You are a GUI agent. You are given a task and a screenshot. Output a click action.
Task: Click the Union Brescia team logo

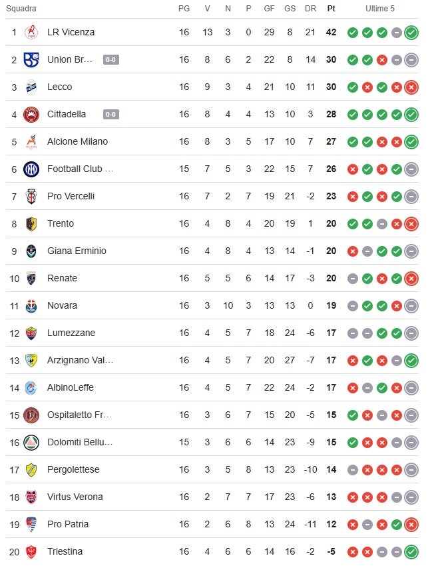31,59
